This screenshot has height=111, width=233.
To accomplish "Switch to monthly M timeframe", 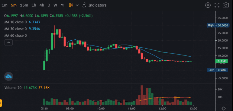I will coord(62,5).
